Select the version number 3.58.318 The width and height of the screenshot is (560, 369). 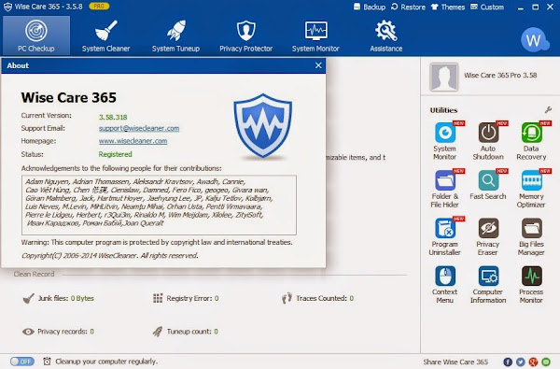(113, 118)
